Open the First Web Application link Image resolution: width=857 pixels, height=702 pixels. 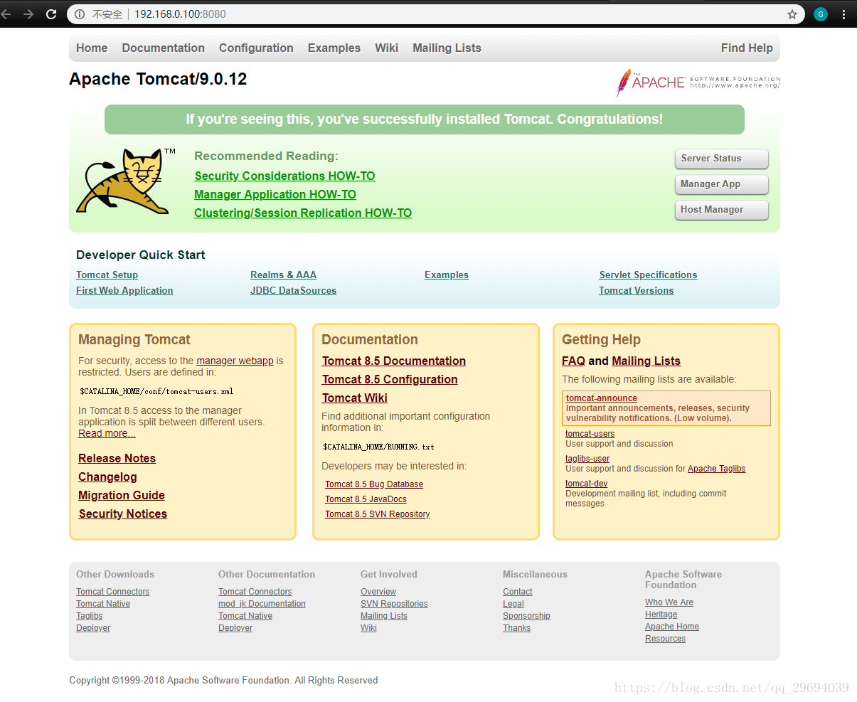click(124, 291)
